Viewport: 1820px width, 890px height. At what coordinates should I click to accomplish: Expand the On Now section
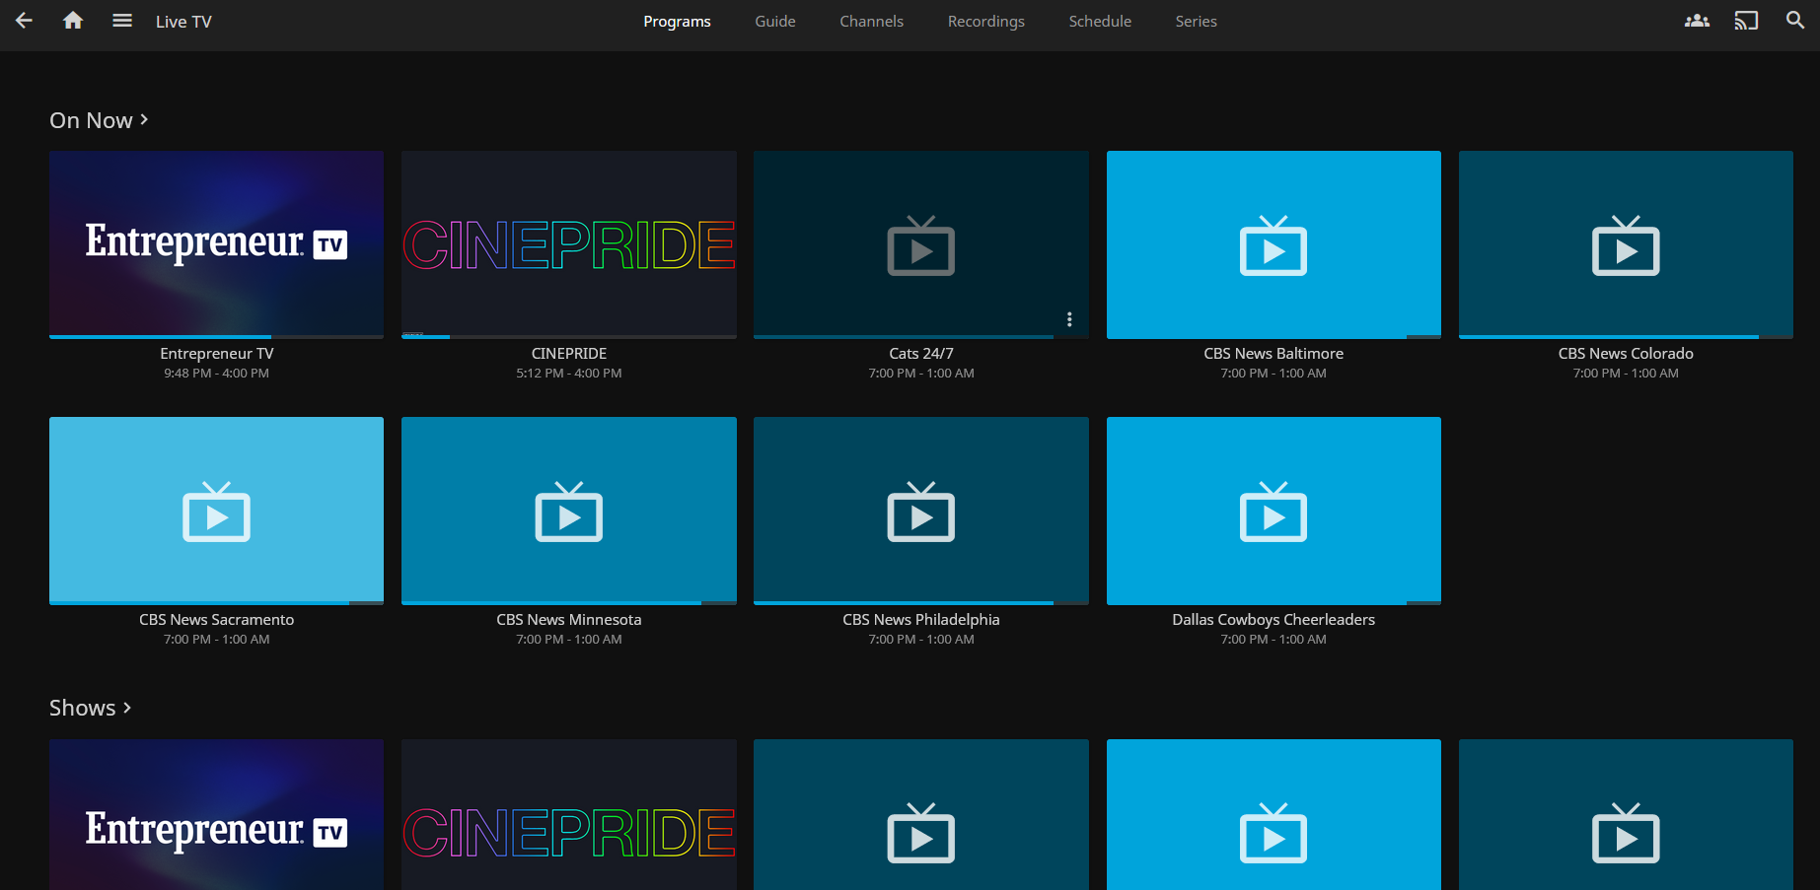pyautogui.click(x=99, y=120)
